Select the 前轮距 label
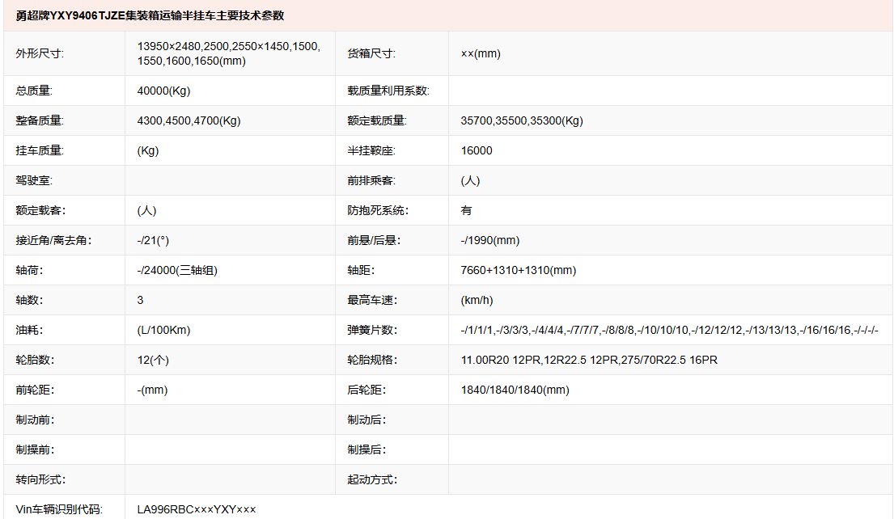 tap(35, 390)
